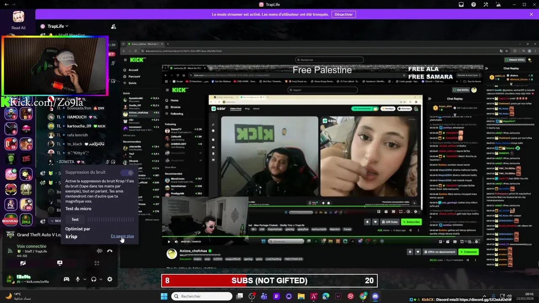
Task: Click the game controller activity icon
Action: [x=67, y=279]
